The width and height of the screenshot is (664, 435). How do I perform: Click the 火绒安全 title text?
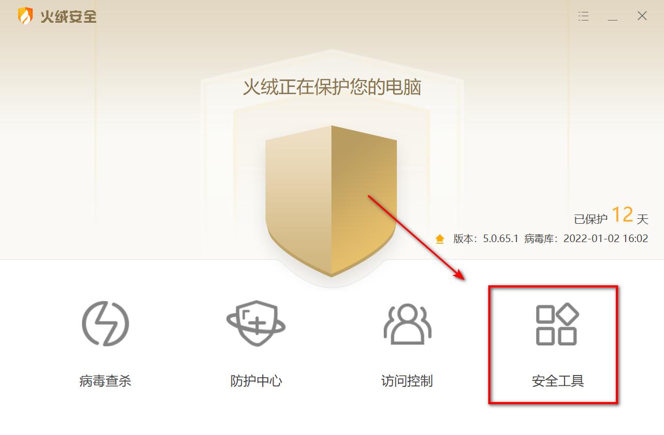point(68,17)
